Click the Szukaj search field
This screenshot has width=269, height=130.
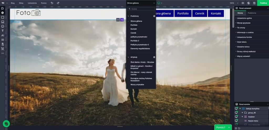[x=141, y=9]
